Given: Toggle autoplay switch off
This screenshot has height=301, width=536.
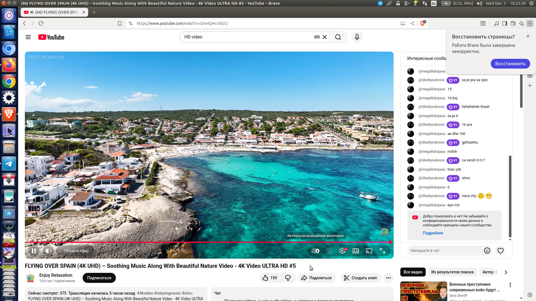Looking at the screenshot, I should pos(315,251).
